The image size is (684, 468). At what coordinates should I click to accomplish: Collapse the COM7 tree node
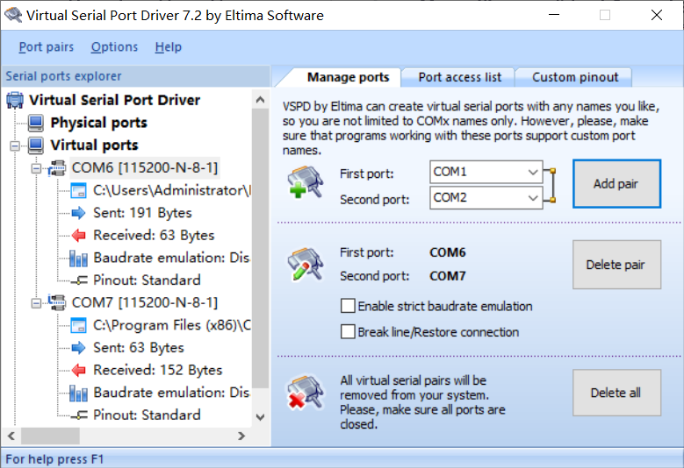[36, 302]
